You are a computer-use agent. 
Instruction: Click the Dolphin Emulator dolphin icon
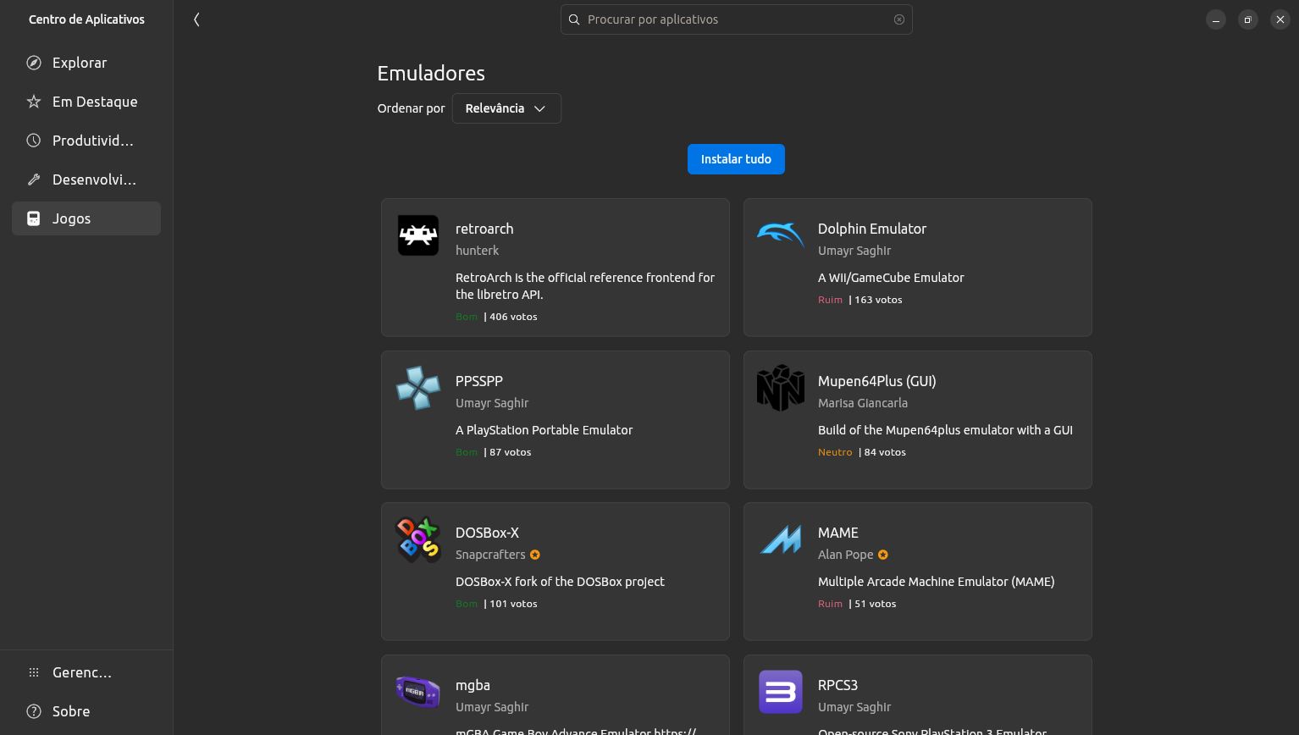(780, 235)
